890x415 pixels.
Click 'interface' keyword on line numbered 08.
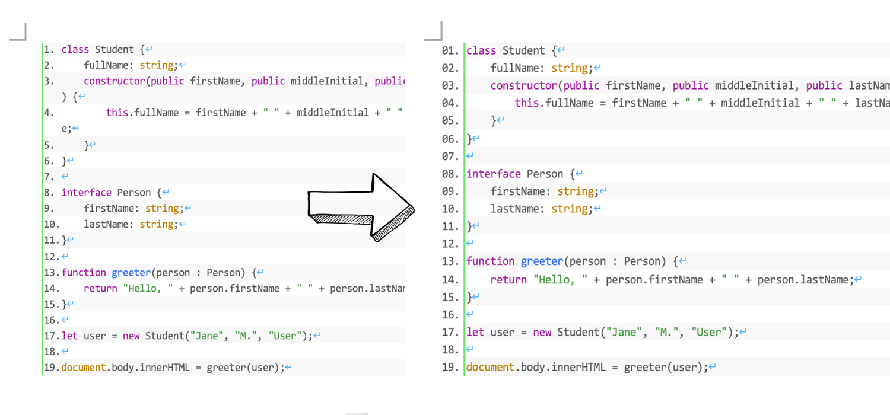(494, 174)
